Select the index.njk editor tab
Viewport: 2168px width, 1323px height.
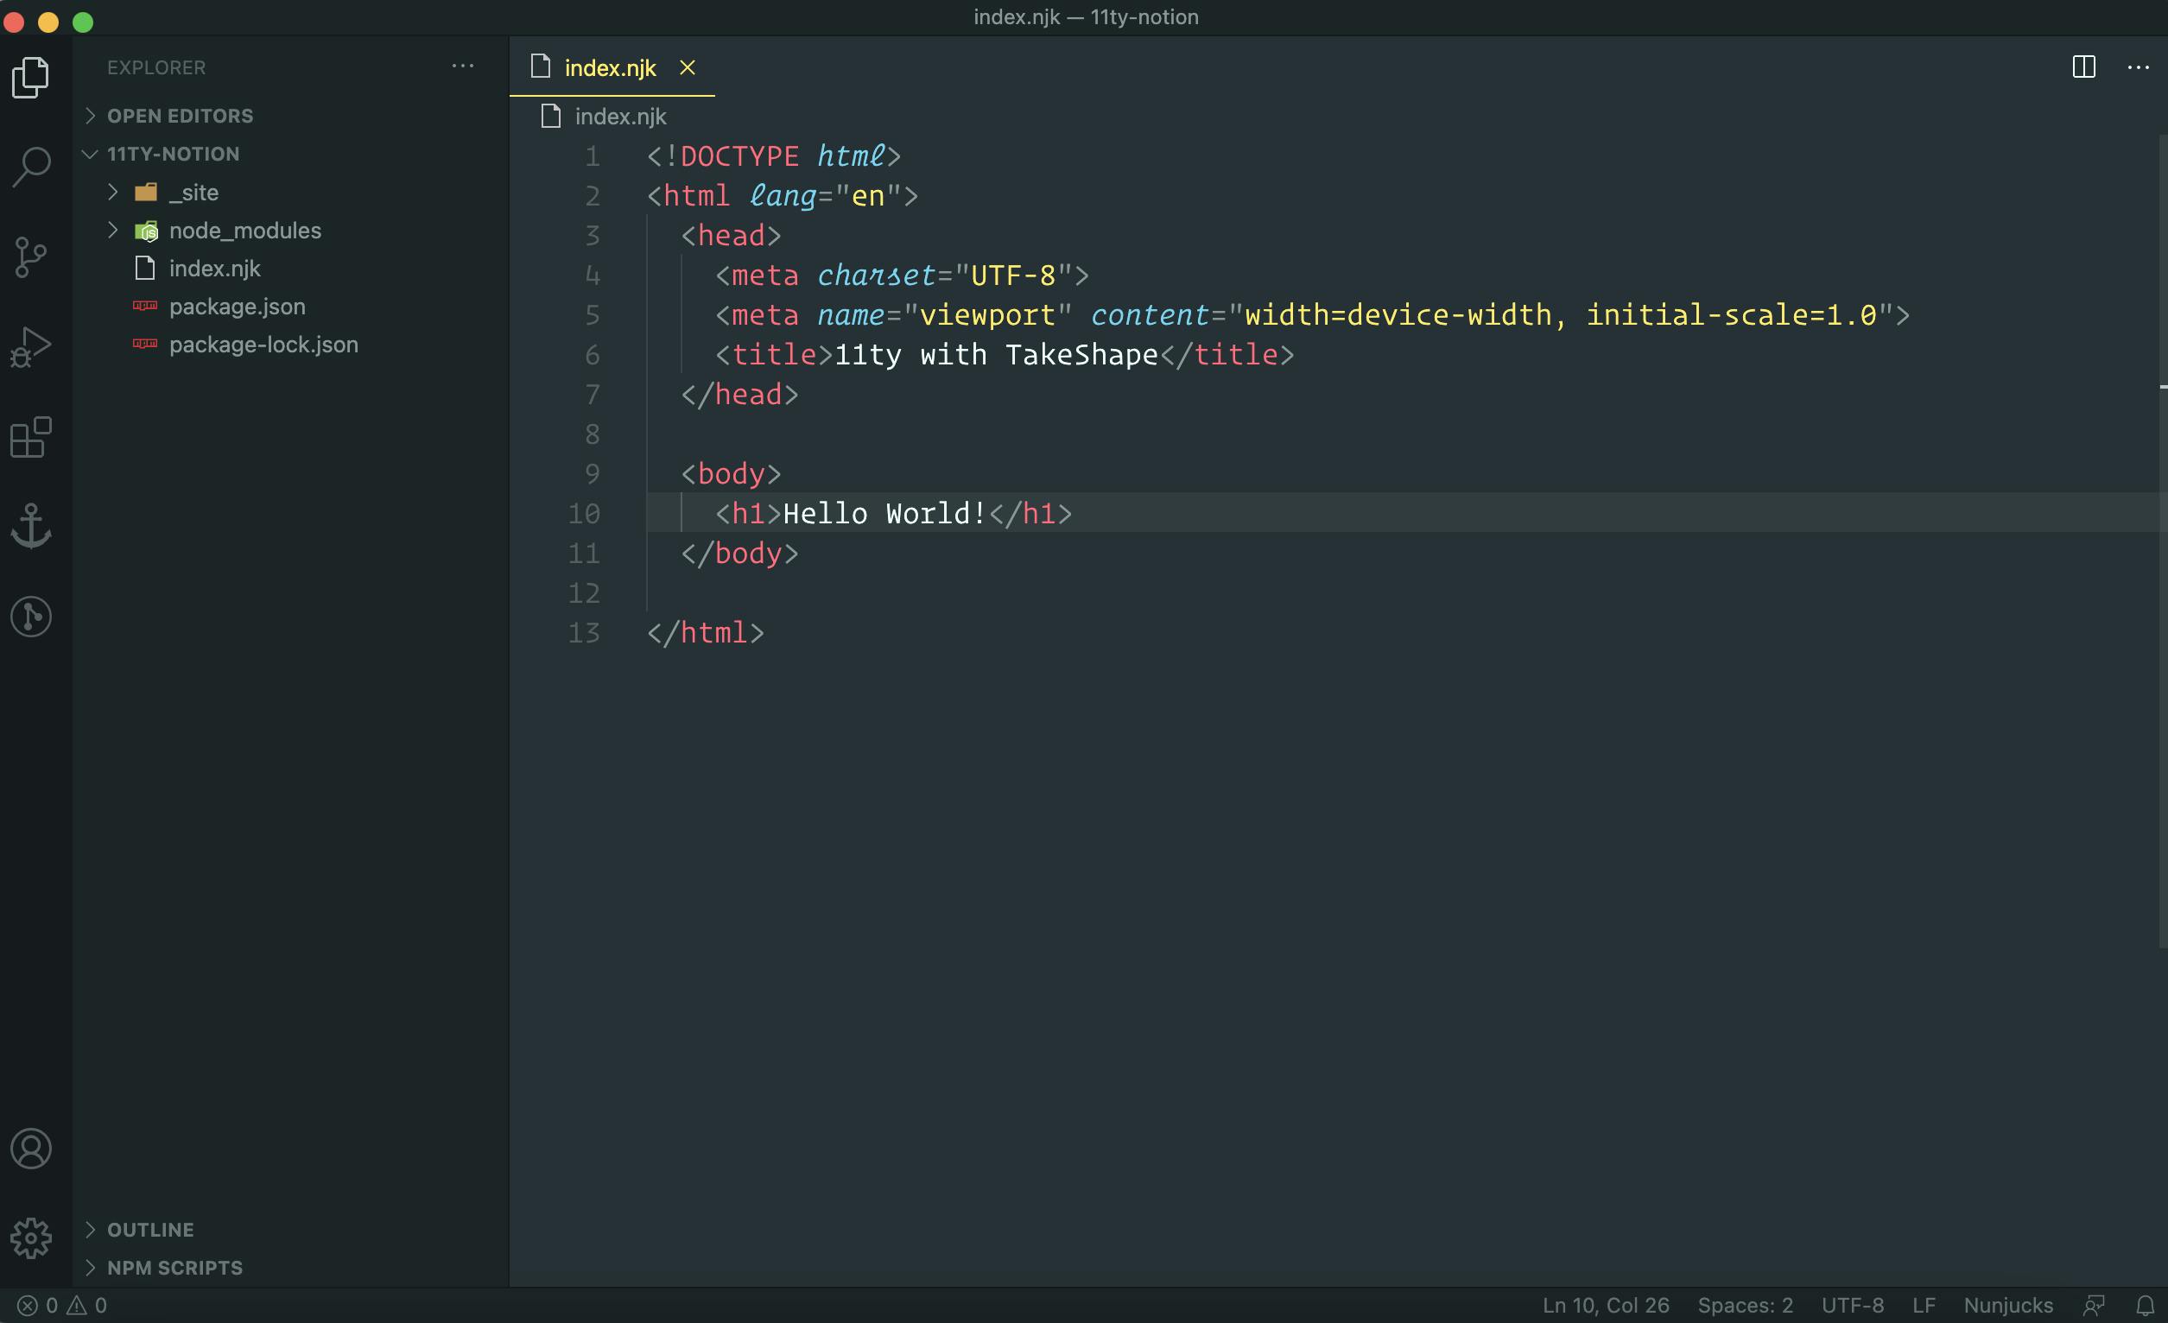pos(612,67)
